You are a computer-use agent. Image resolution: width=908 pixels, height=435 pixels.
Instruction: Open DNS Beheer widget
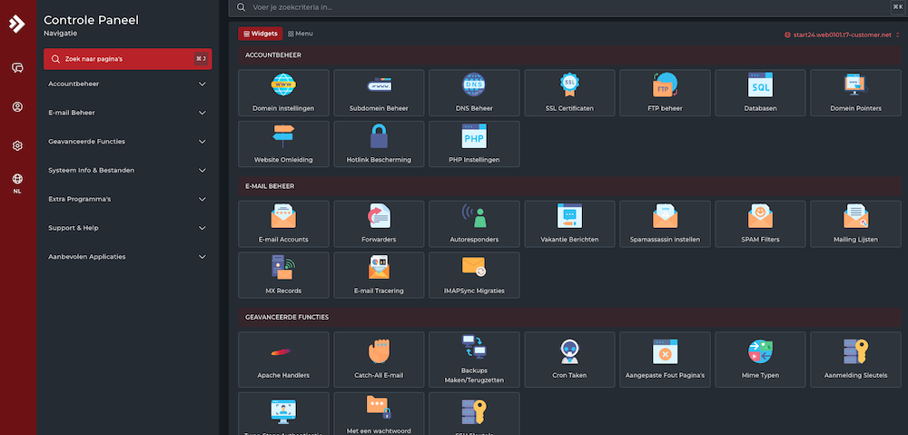(x=474, y=93)
